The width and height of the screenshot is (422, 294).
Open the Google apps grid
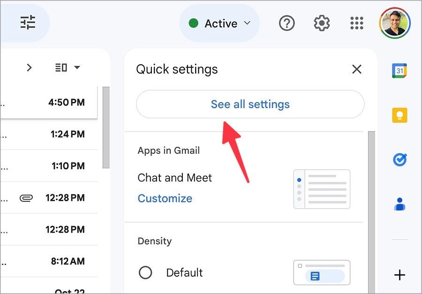[x=357, y=23]
